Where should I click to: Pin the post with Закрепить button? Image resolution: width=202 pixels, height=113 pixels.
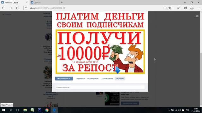[120, 78]
